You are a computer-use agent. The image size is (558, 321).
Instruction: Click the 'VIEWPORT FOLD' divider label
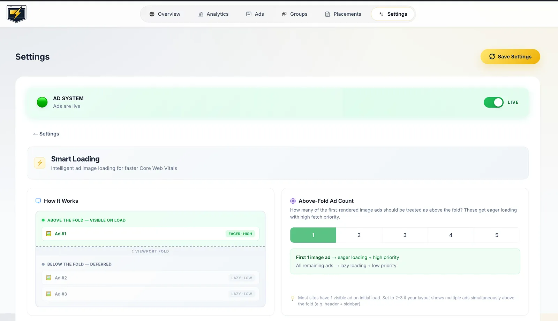tap(150, 251)
